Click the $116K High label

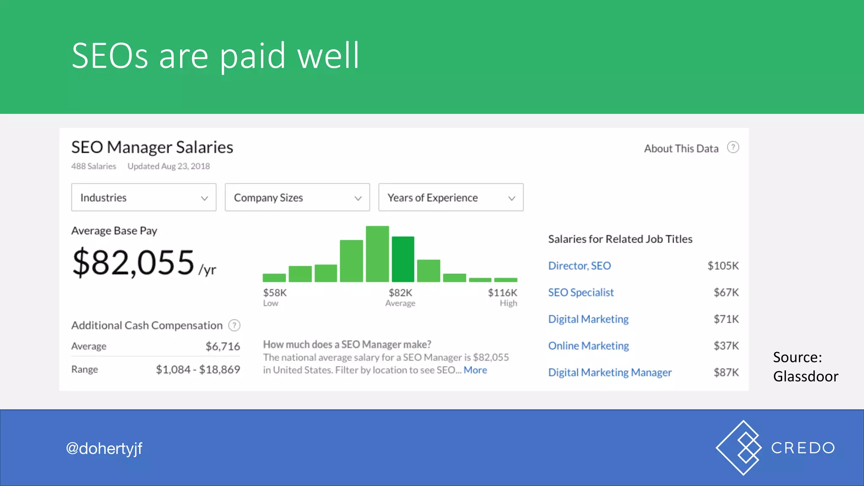pos(502,297)
